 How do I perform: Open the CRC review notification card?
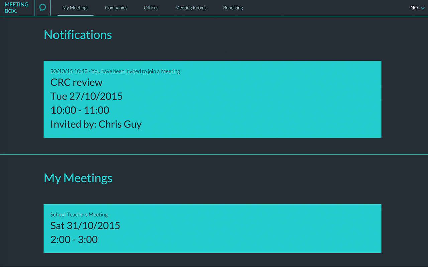tap(212, 99)
